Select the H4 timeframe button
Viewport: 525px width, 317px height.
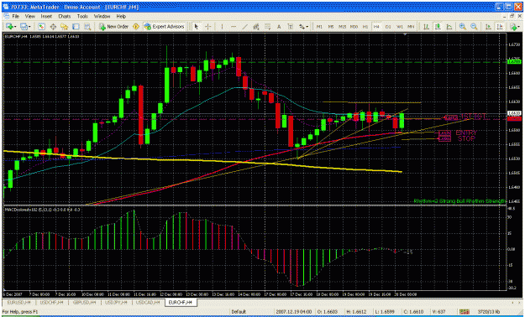point(376,27)
